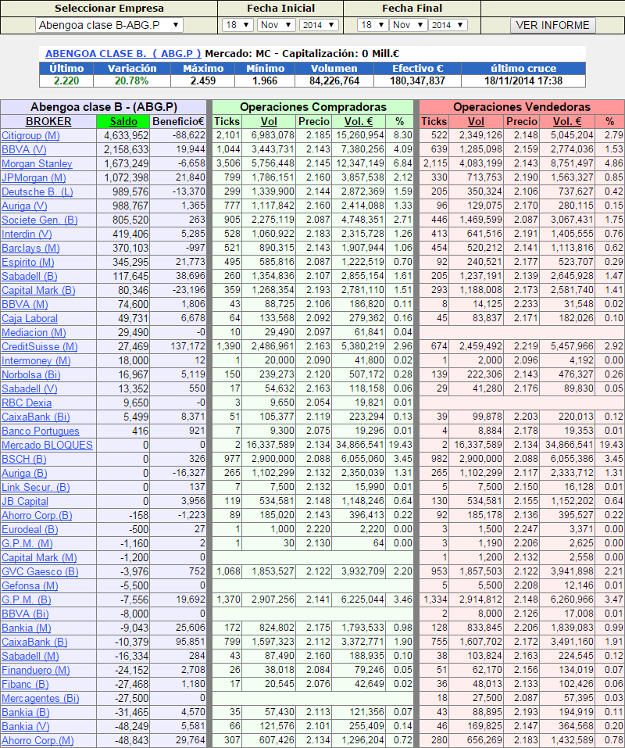This screenshot has width=625, height=748.
Task: Open the JB Capital broker link
Action: coord(25,501)
